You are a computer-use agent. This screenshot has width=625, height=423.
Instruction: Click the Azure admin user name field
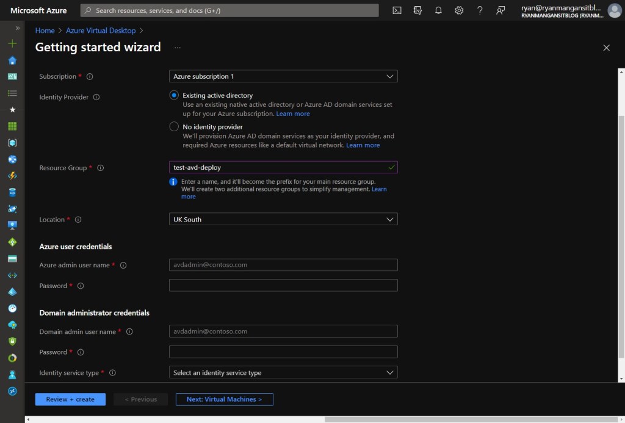(x=283, y=265)
